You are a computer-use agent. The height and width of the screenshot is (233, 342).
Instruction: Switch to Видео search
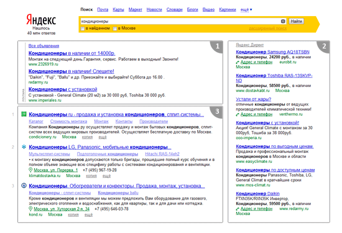coord(208,9)
